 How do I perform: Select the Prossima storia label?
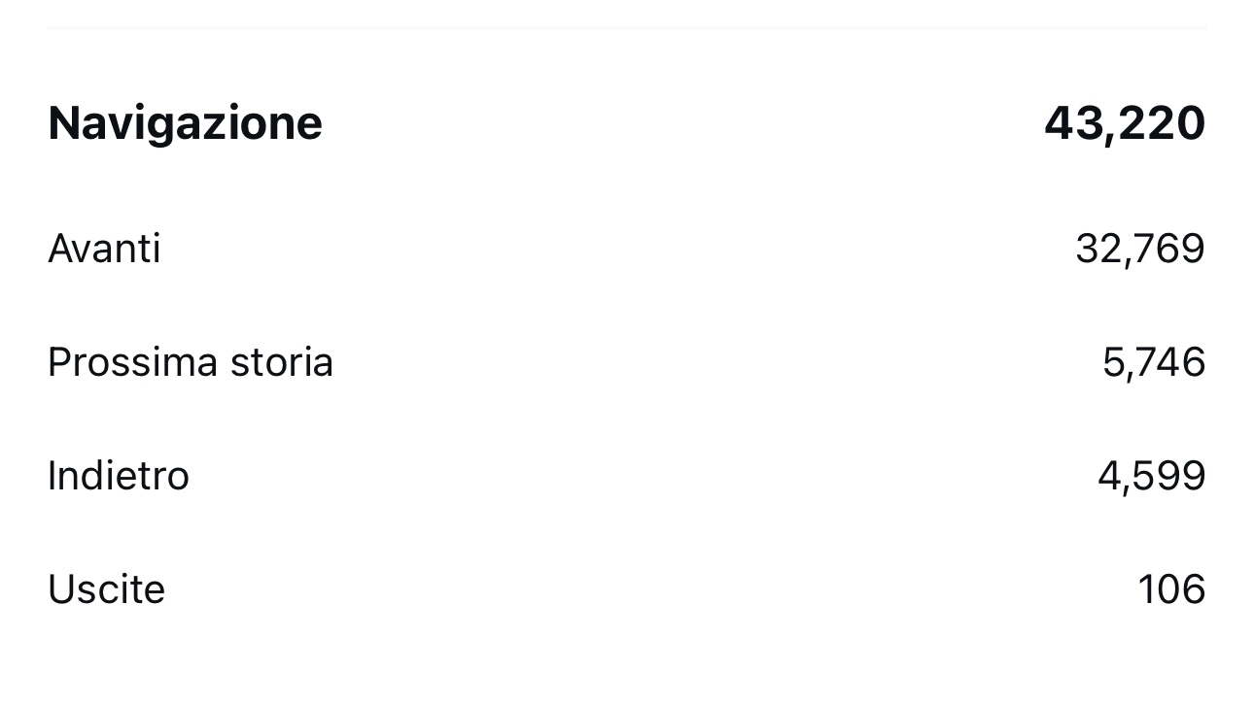191,363
